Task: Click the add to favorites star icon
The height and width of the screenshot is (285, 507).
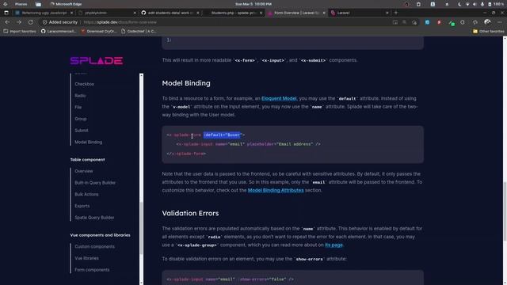Action: [414, 22]
